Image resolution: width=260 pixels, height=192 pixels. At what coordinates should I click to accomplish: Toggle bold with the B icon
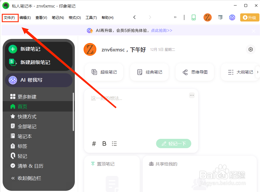pos(104,143)
